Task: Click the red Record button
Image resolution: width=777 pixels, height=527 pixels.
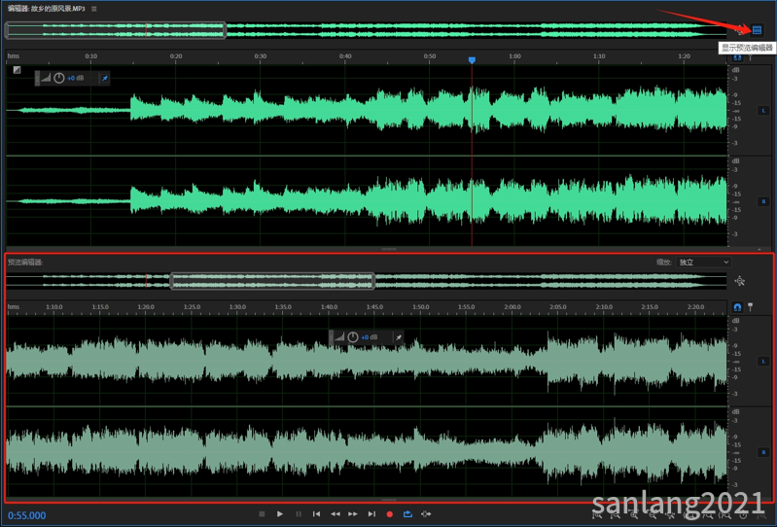Action: point(390,514)
